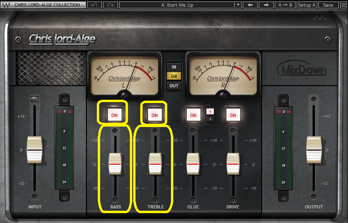Screen dimensions: 348x223
Task: Click the small clip indicator above the input fader
Action: coord(34,98)
